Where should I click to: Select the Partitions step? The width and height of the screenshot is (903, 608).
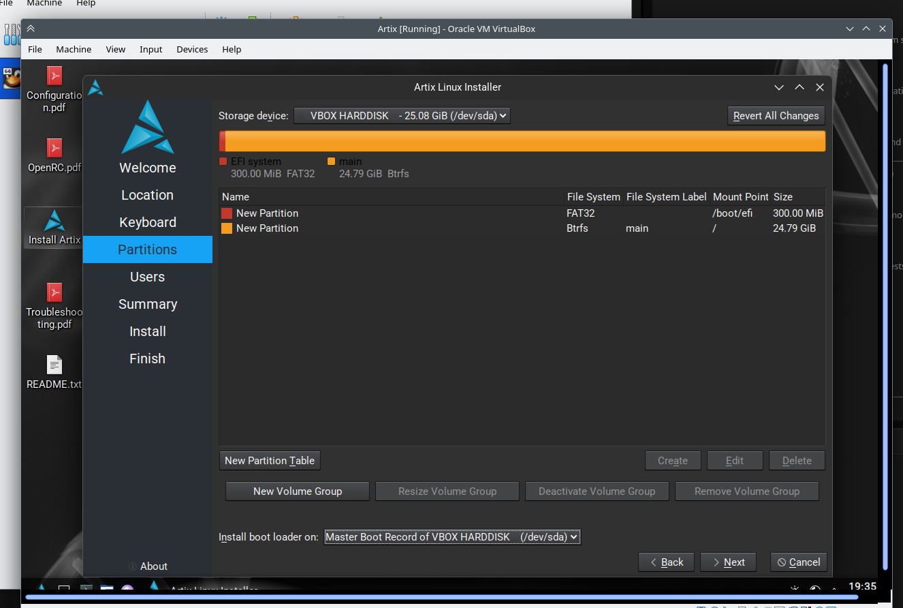point(148,249)
